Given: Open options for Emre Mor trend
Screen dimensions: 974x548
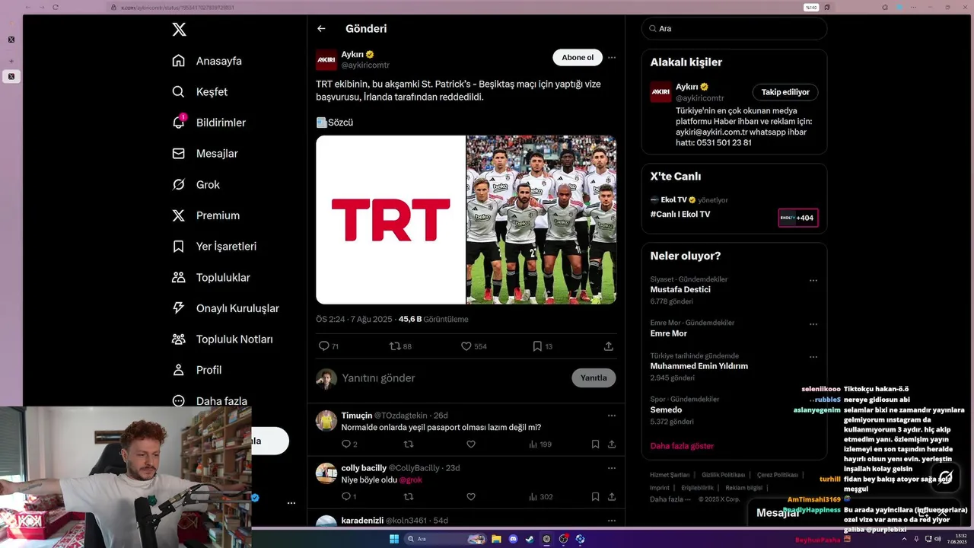Looking at the screenshot, I should pyautogui.click(x=813, y=323).
